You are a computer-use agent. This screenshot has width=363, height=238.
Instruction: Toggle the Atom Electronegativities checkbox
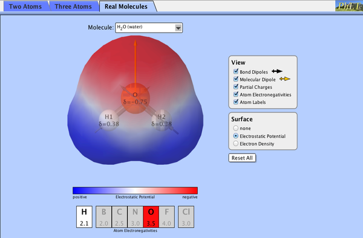pyautogui.click(x=236, y=94)
